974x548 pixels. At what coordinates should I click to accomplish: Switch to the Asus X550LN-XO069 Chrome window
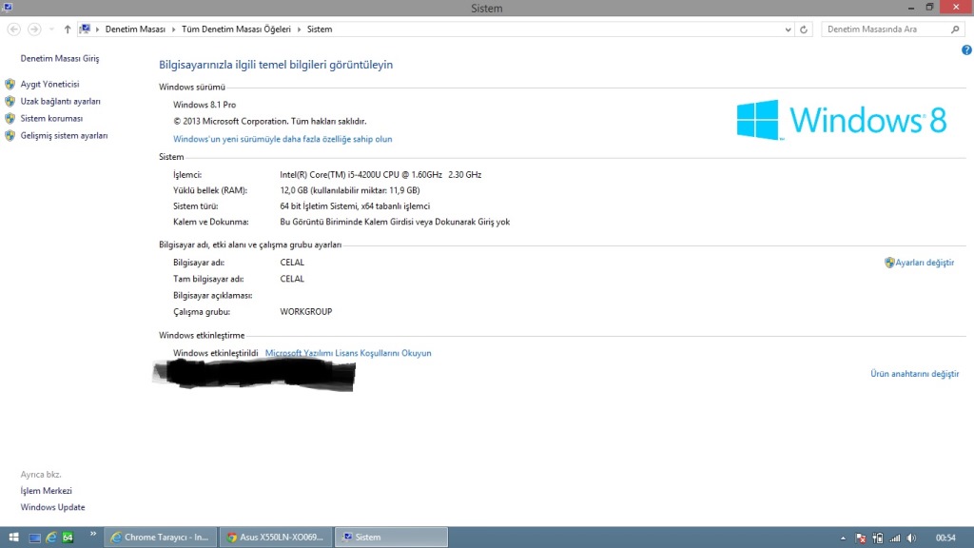coord(276,538)
